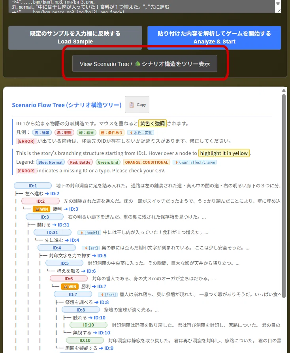Click the 'highlight it in yellow' sample text

[224, 153]
